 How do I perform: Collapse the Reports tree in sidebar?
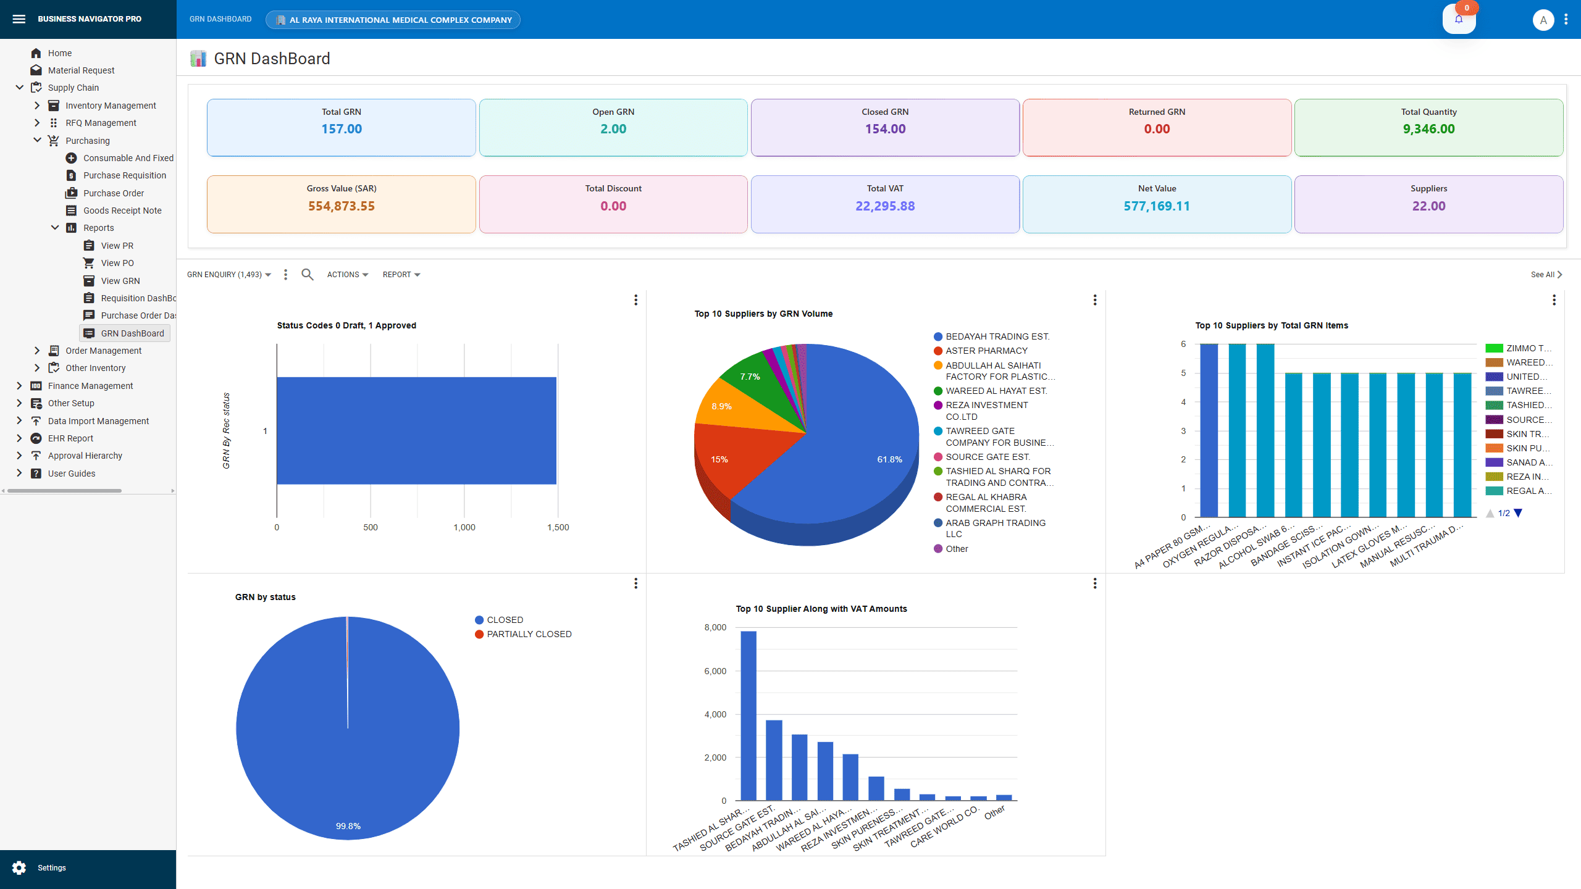(55, 227)
